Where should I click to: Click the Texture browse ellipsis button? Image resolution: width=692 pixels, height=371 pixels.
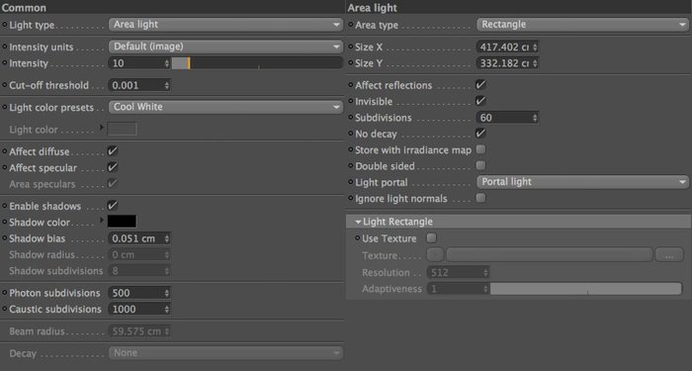point(669,255)
